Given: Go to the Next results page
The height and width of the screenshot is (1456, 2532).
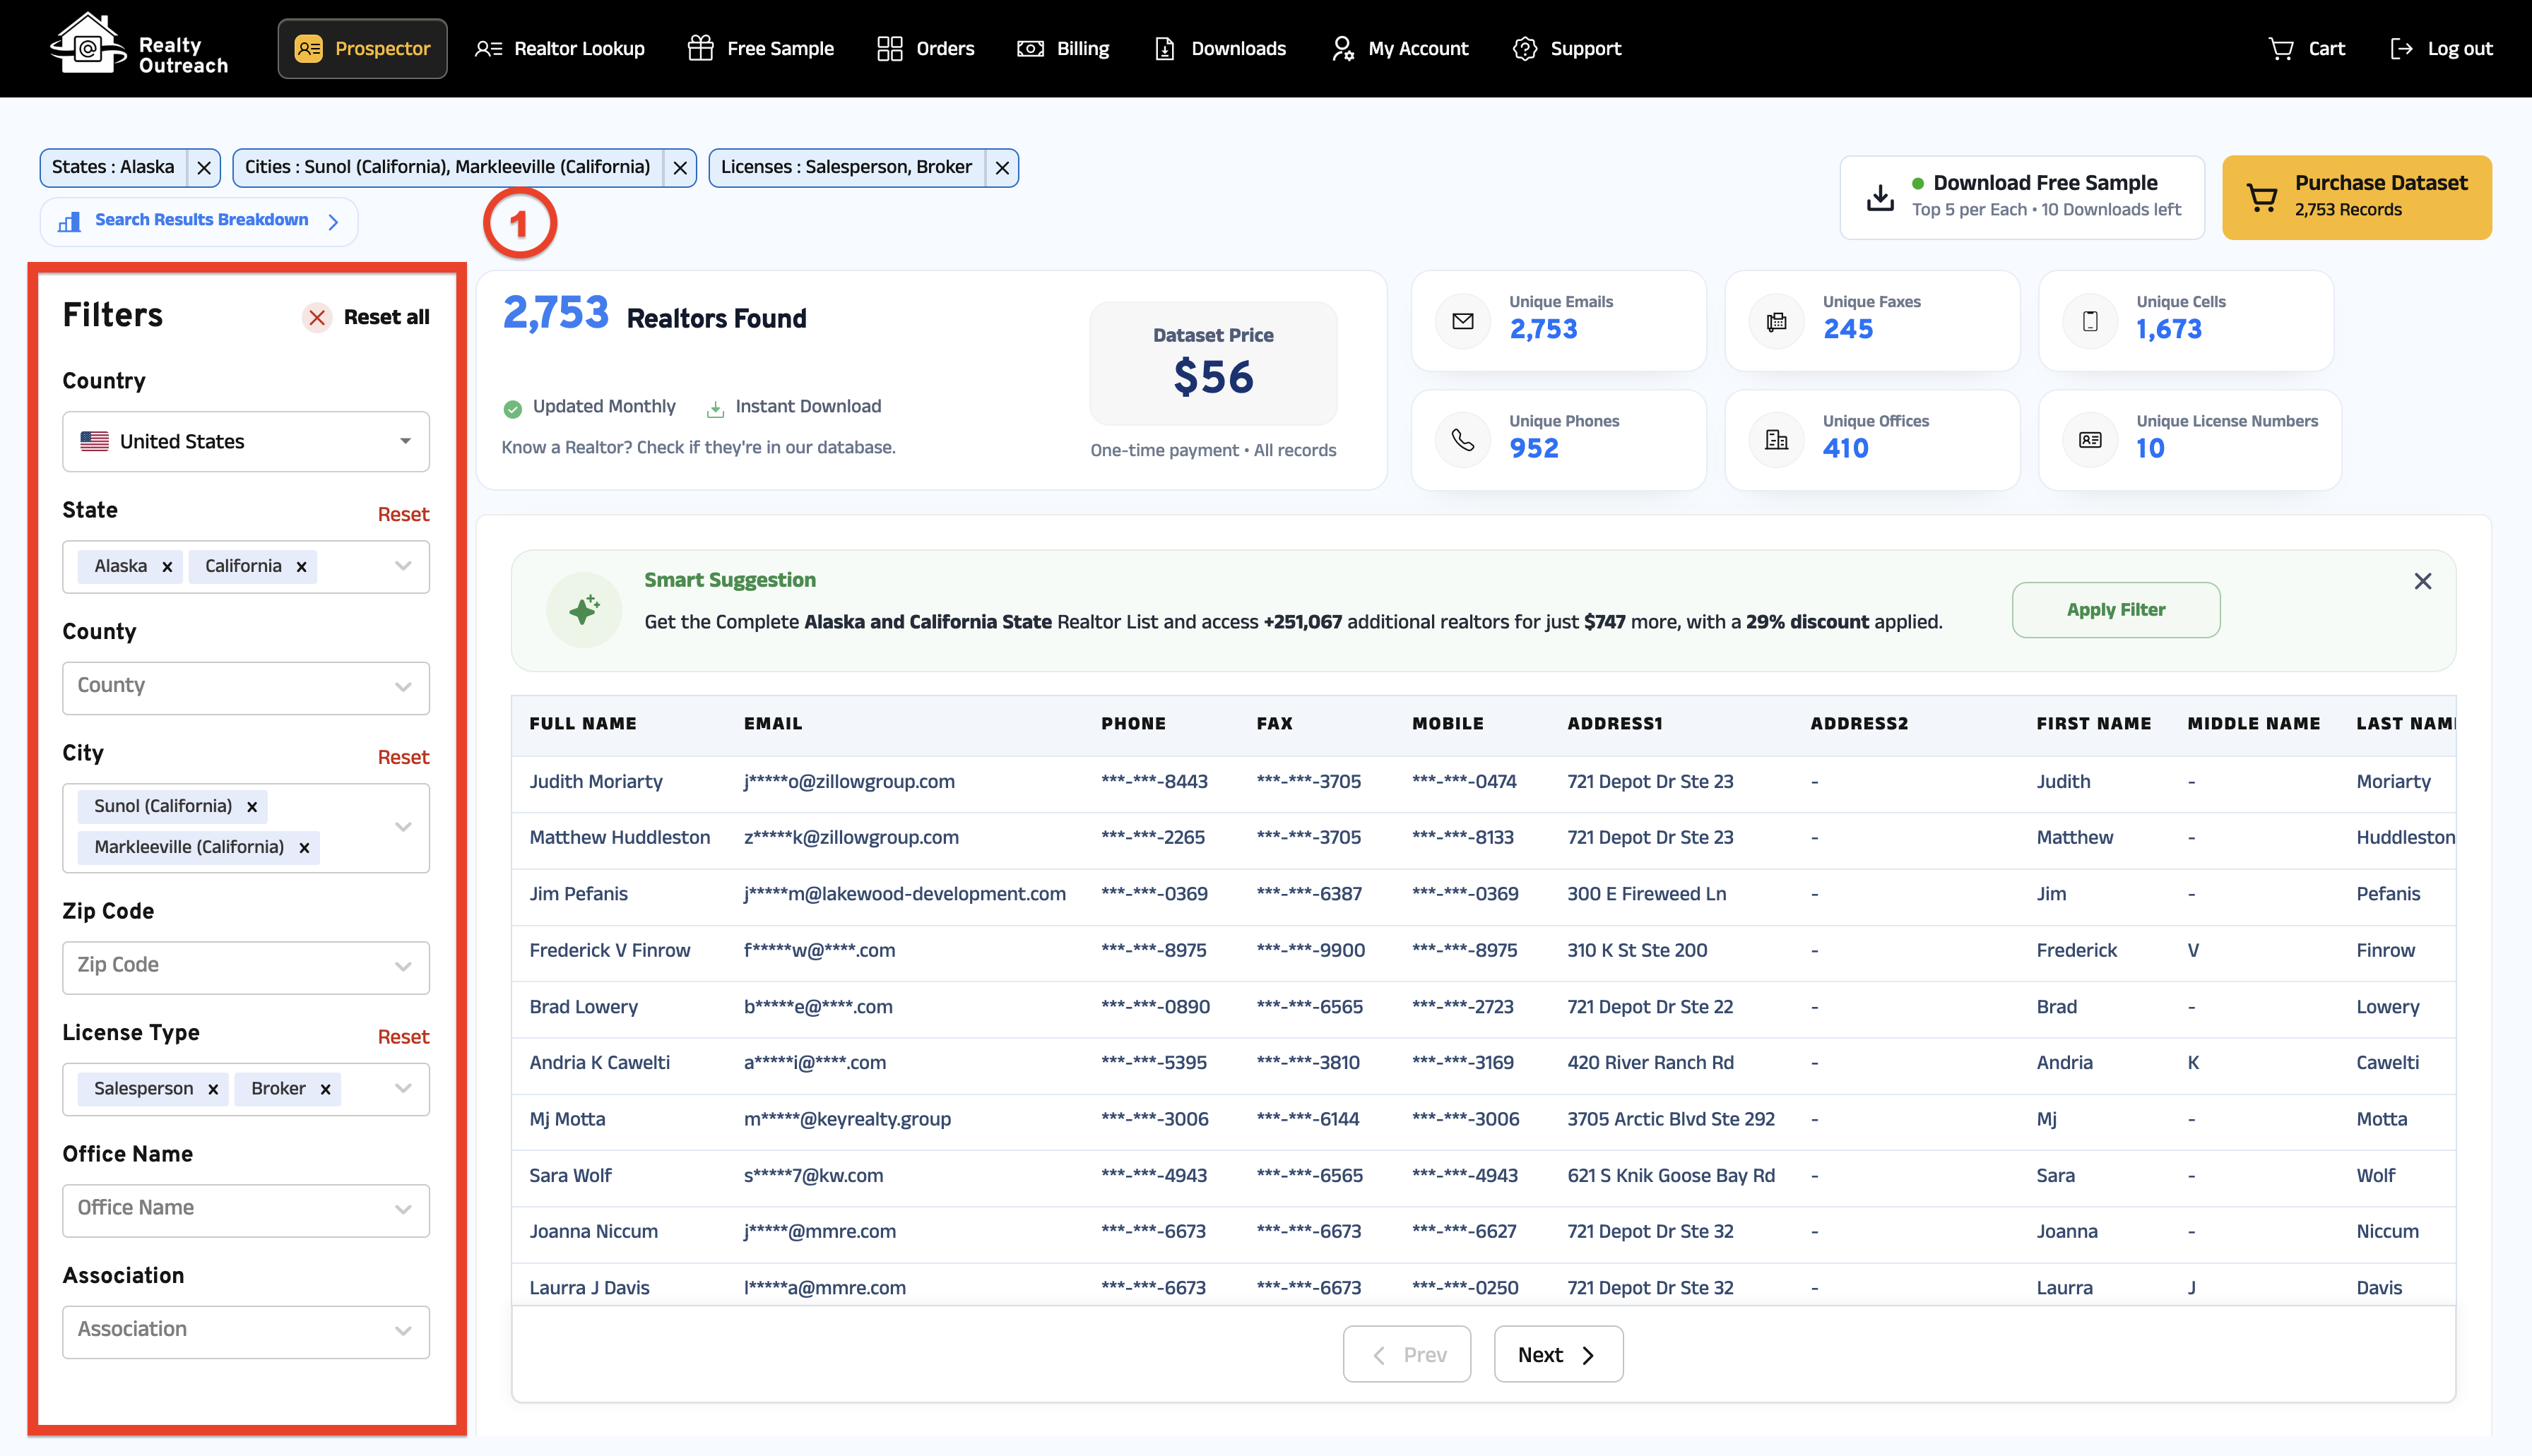Looking at the screenshot, I should pyautogui.click(x=1558, y=1354).
